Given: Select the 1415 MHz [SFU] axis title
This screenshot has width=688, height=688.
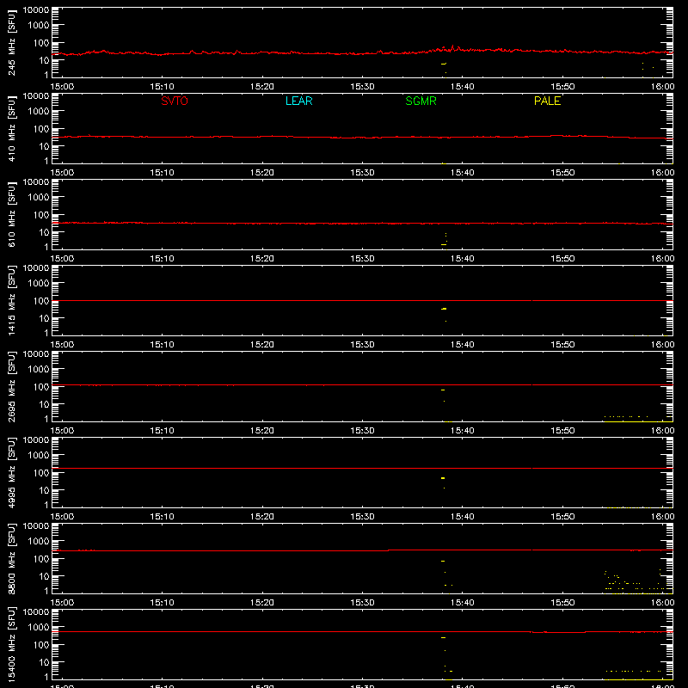Looking at the screenshot, I should click(x=12, y=300).
